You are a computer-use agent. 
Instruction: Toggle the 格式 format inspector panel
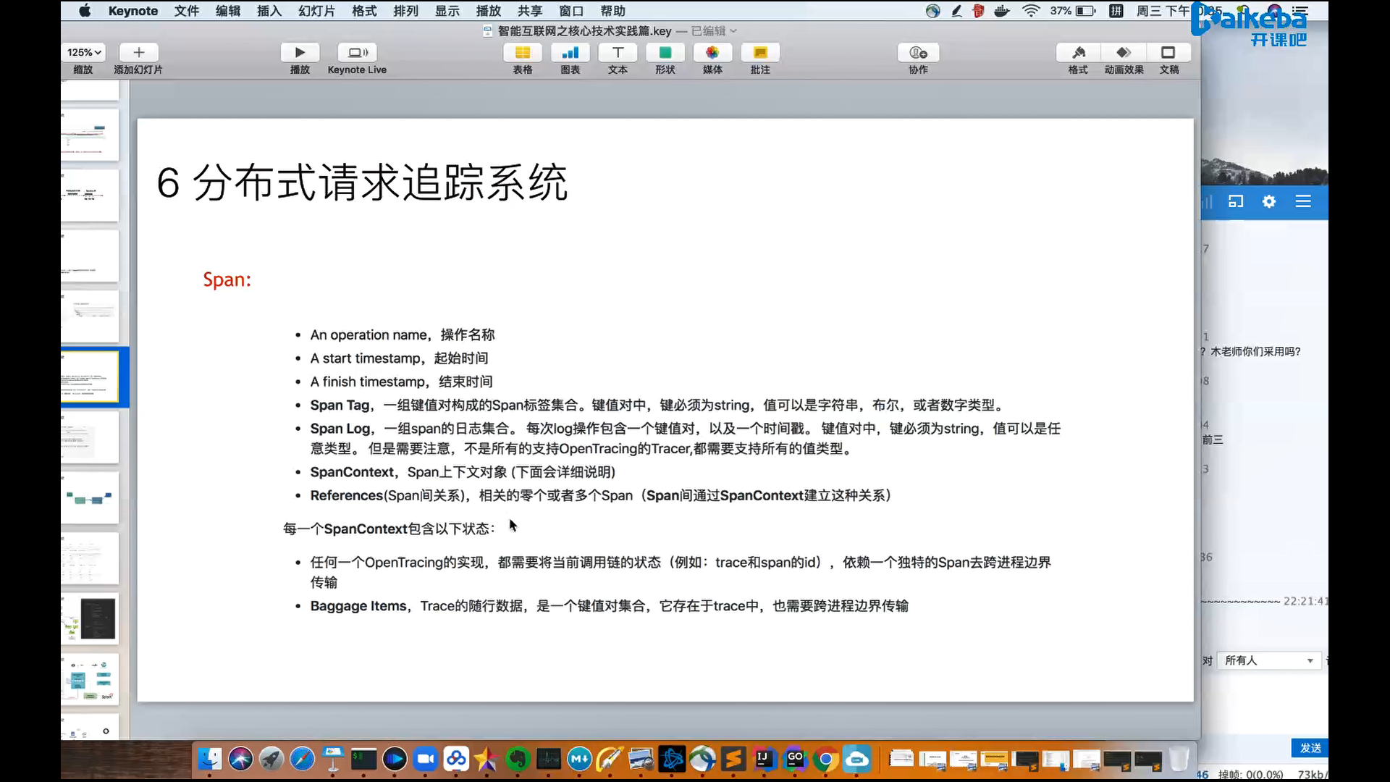click(x=1078, y=53)
